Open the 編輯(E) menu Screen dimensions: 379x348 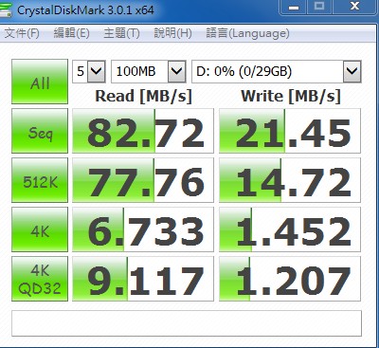(71, 33)
